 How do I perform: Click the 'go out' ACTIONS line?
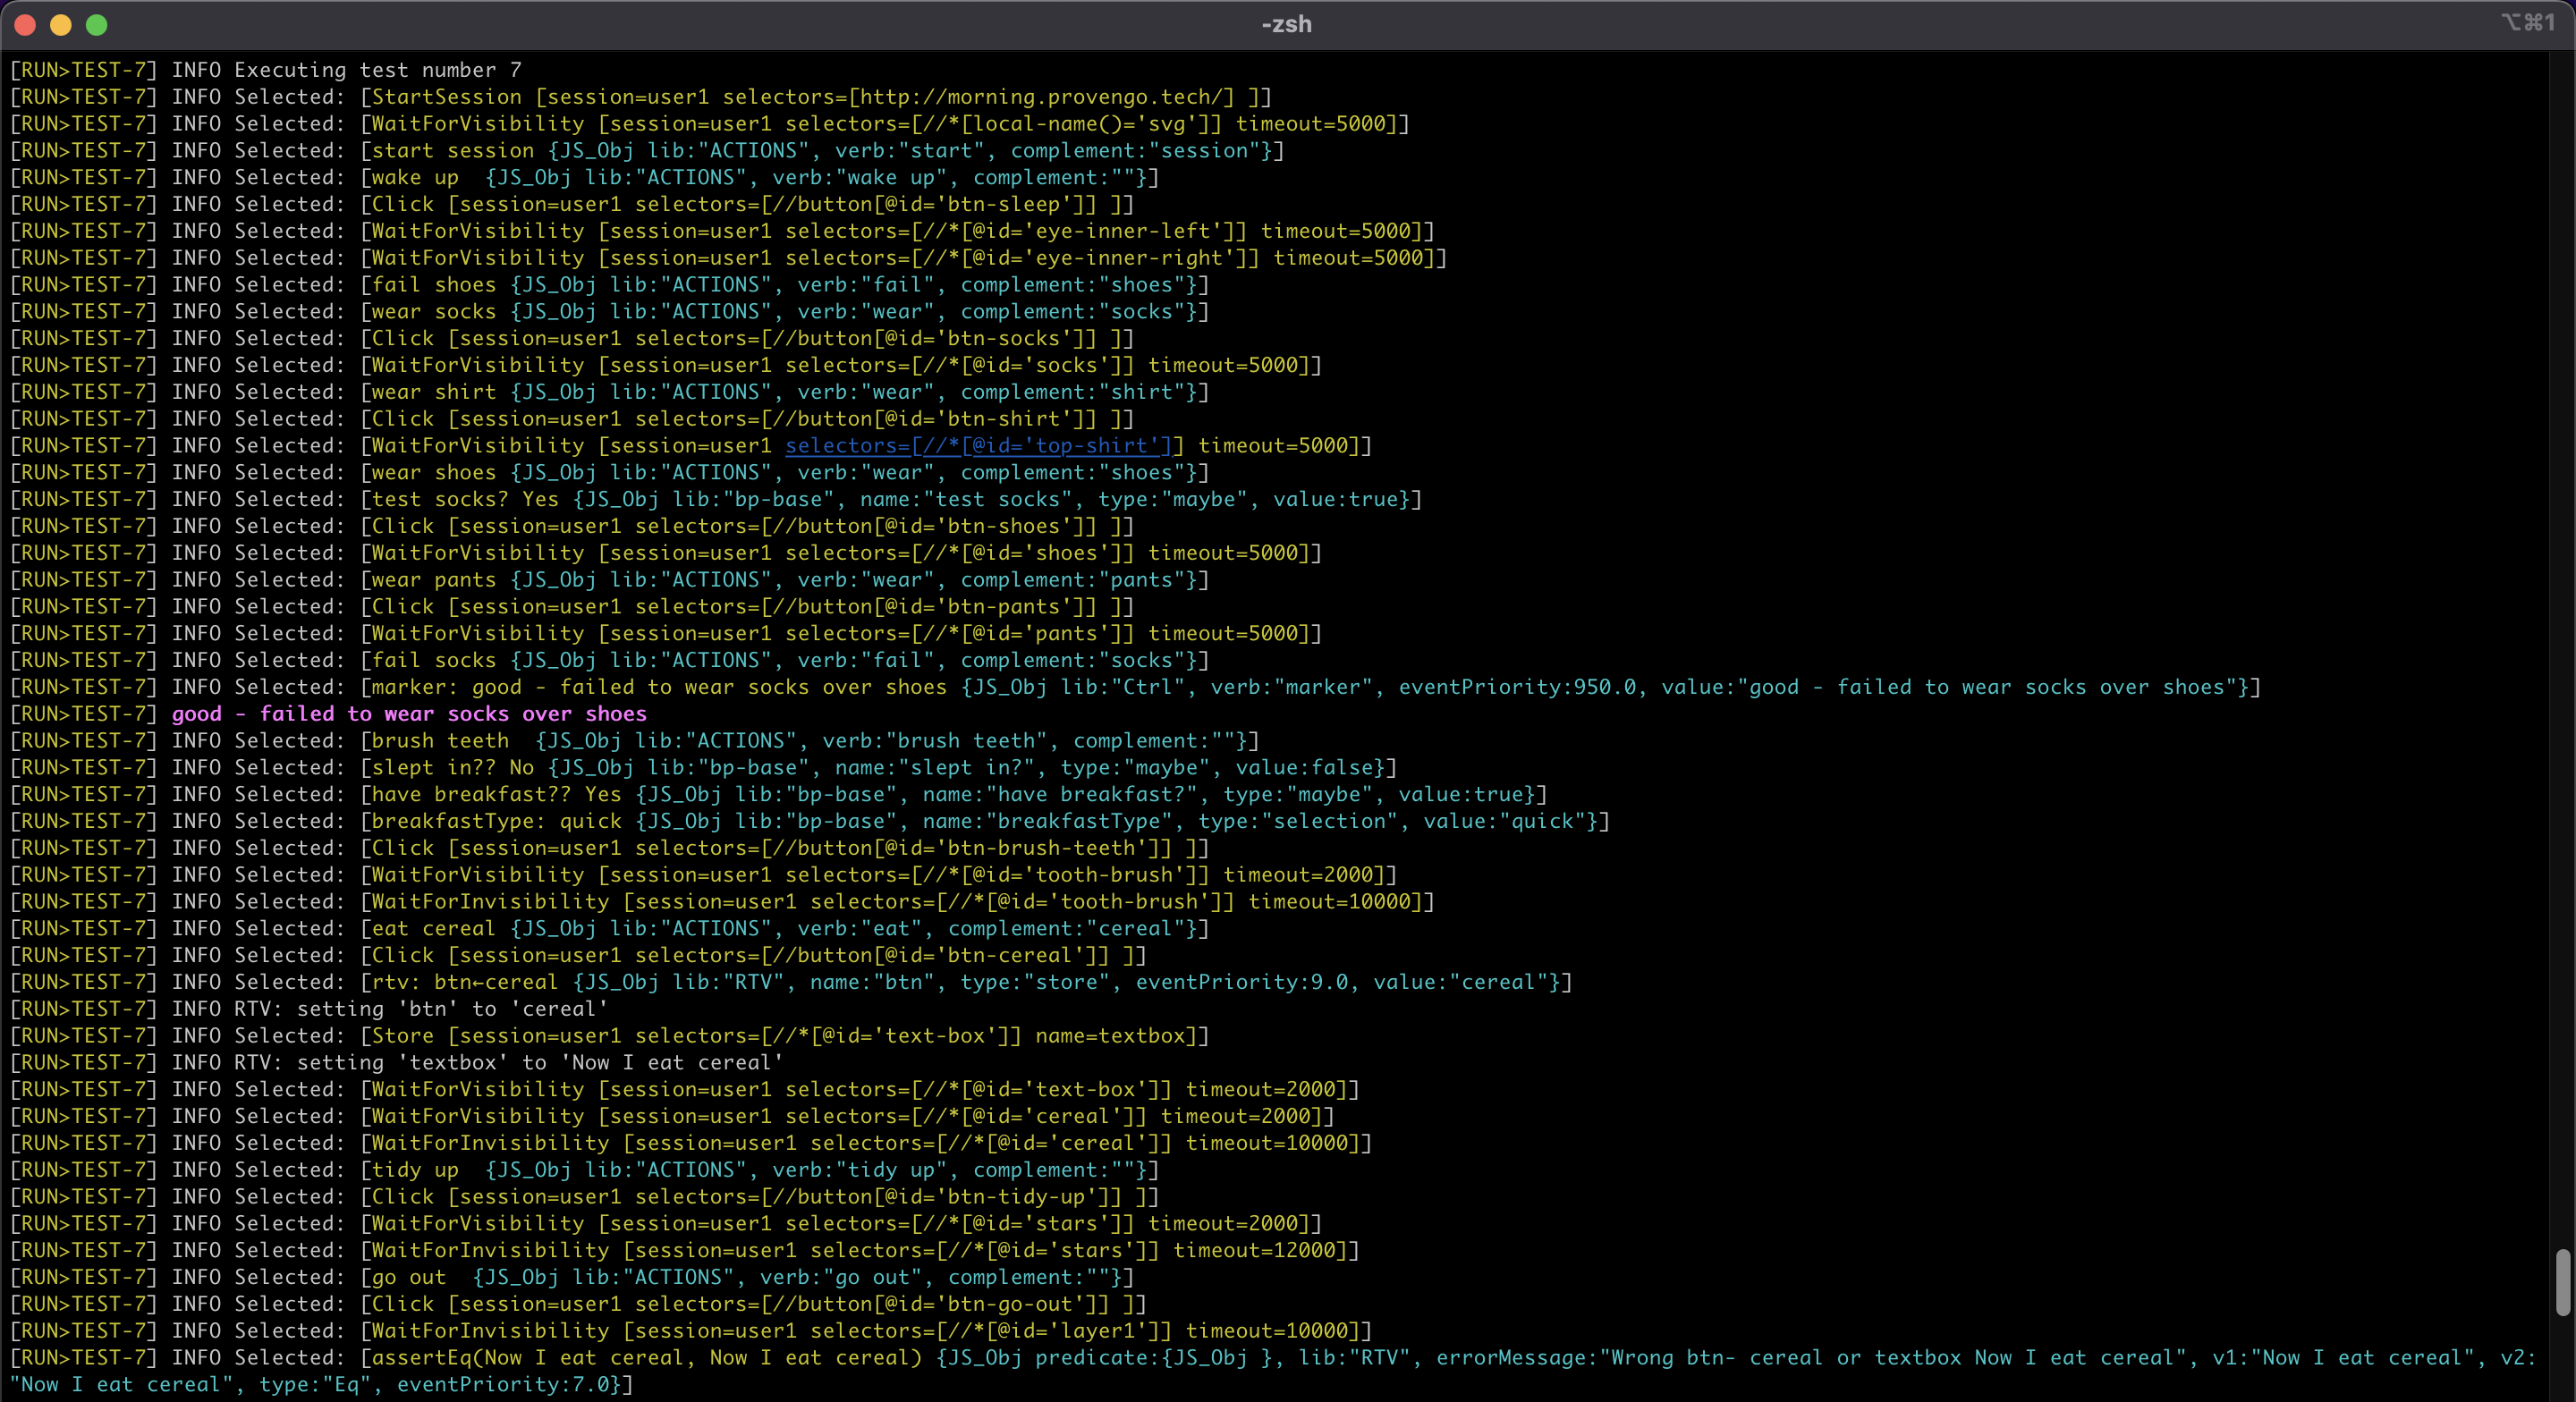[x=572, y=1278]
